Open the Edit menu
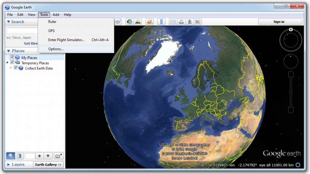This screenshot has height=174, width=310. (20, 15)
